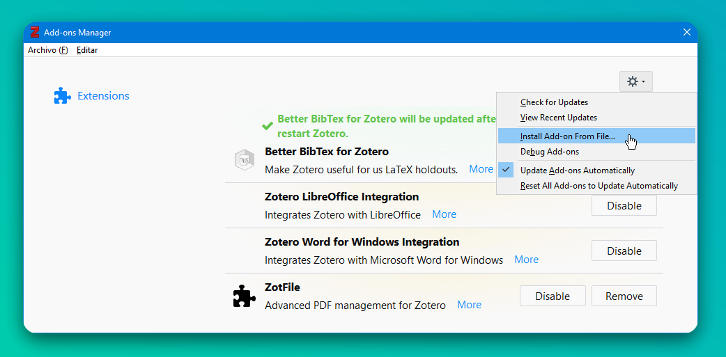Disable Zotero Word for Windows Integration
726x357 pixels.
pyautogui.click(x=624, y=251)
